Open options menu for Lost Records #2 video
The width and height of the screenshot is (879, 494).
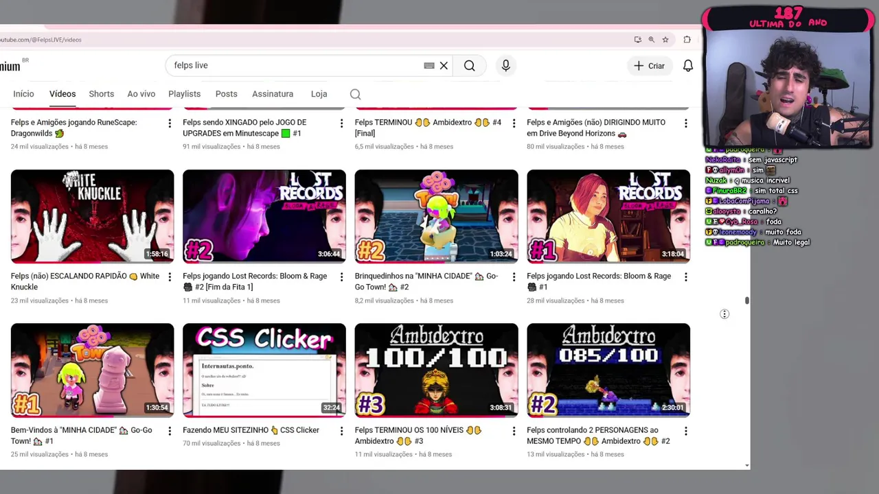click(x=341, y=277)
